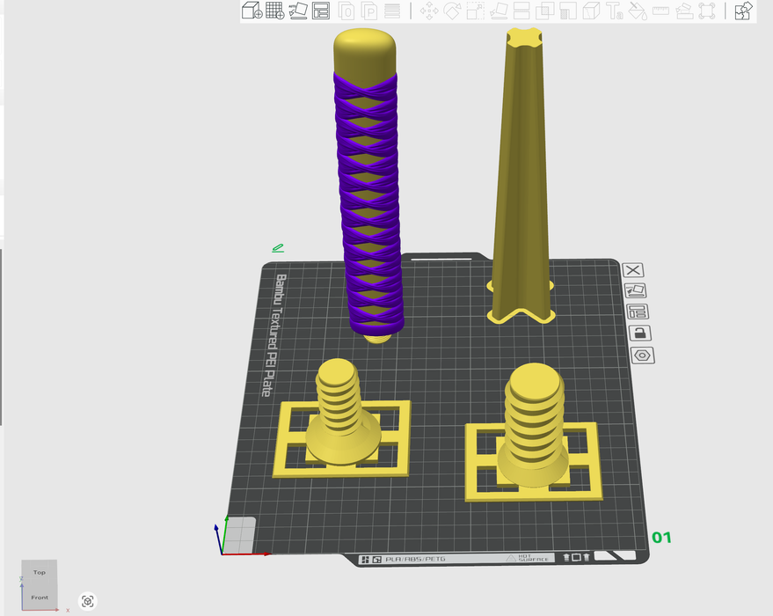Click the plate's arrange objects button
Viewport: 773px width, 616px height.
click(637, 312)
